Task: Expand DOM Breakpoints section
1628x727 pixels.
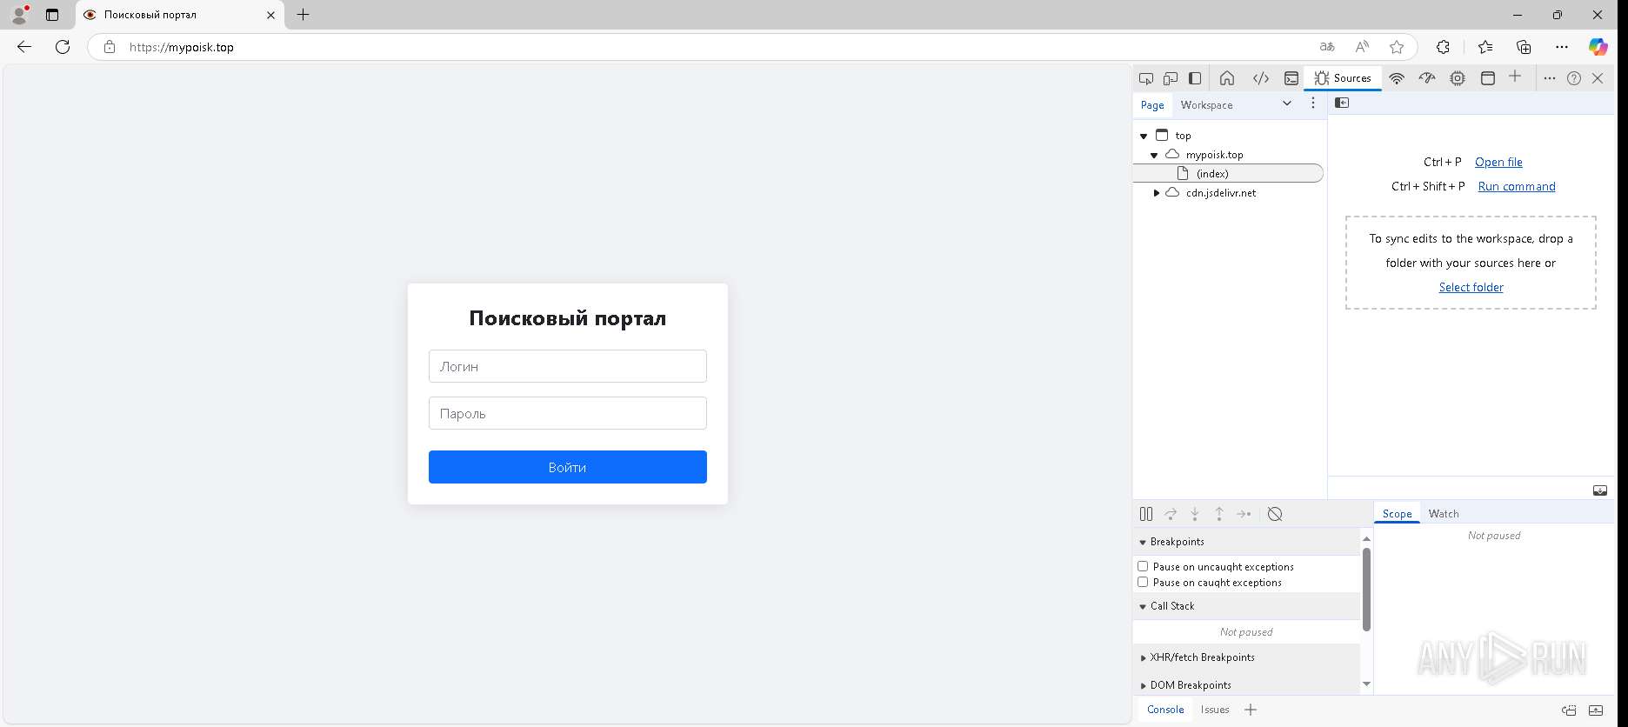Action: pyautogui.click(x=1143, y=685)
